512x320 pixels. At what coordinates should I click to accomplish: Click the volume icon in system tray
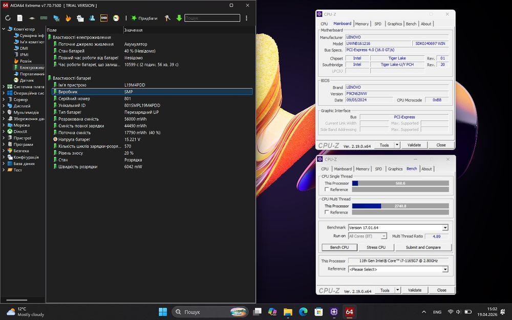458,312
